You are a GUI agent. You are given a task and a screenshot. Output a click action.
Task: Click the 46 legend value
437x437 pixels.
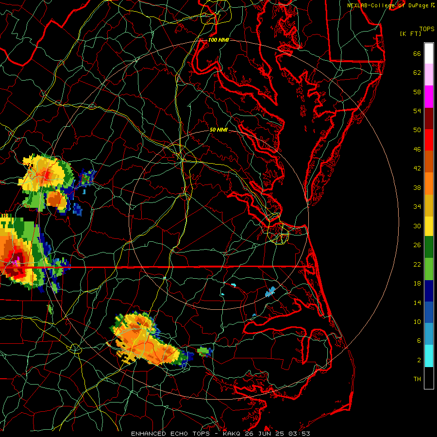tap(417, 150)
